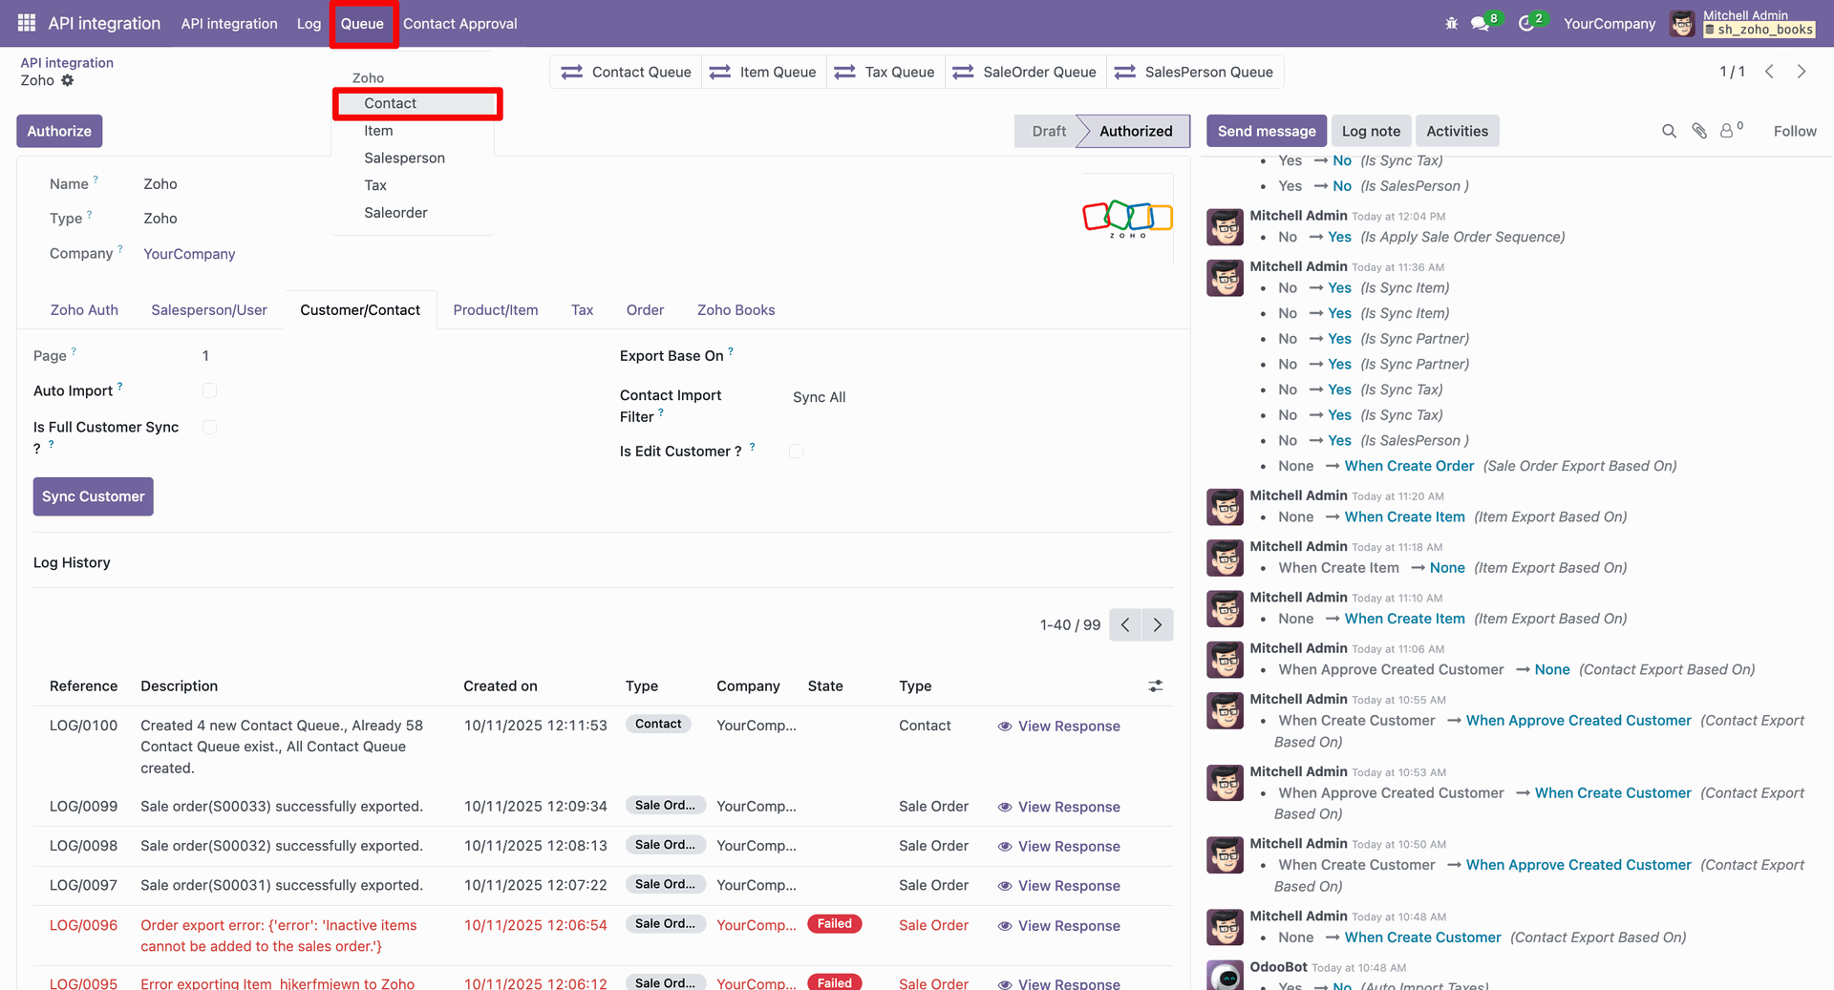Search chatter with magnifier icon
Viewport: 1834px width, 990px height.
click(x=1669, y=131)
